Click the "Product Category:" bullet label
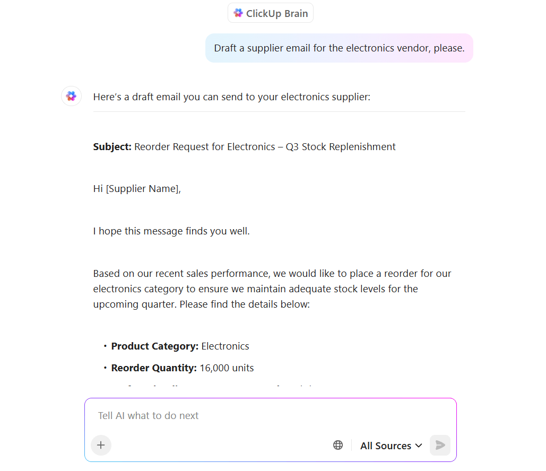 (x=155, y=346)
